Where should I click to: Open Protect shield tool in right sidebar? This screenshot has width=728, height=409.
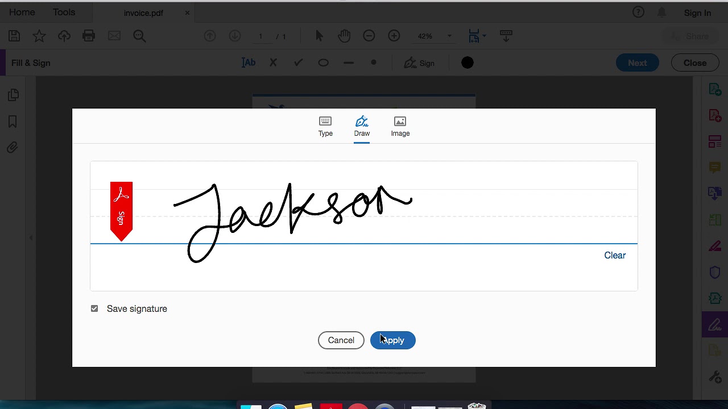(715, 272)
